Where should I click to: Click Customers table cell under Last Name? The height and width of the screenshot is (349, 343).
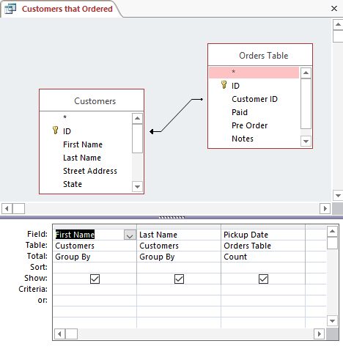tap(179, 246)
